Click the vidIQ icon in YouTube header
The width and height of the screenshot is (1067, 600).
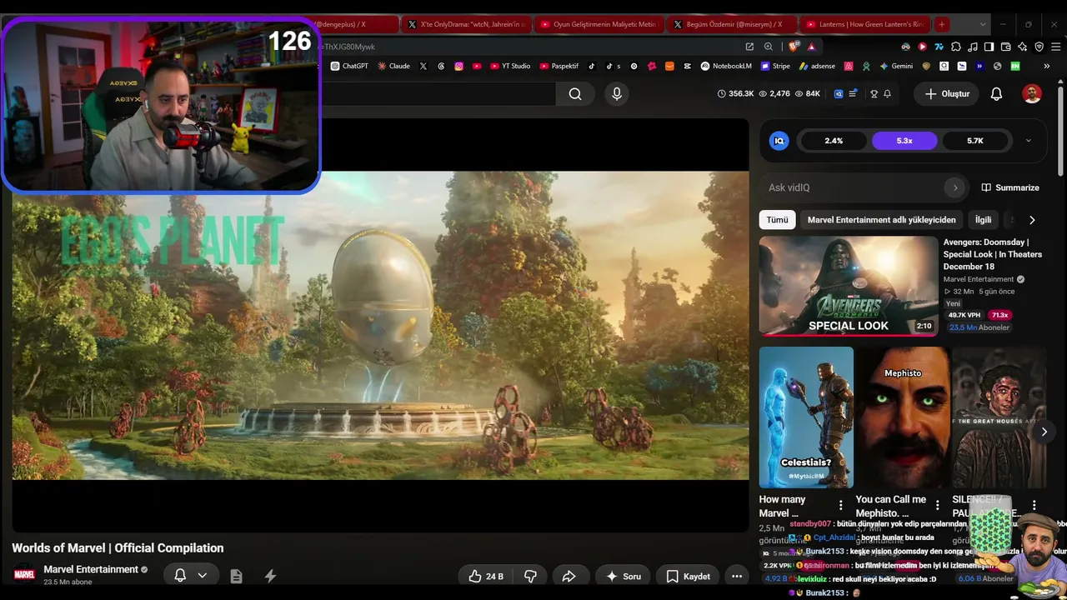[839, 94]
